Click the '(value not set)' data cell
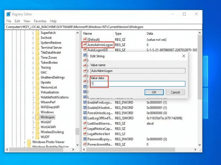221x165 pixels. tap(156, 40)
